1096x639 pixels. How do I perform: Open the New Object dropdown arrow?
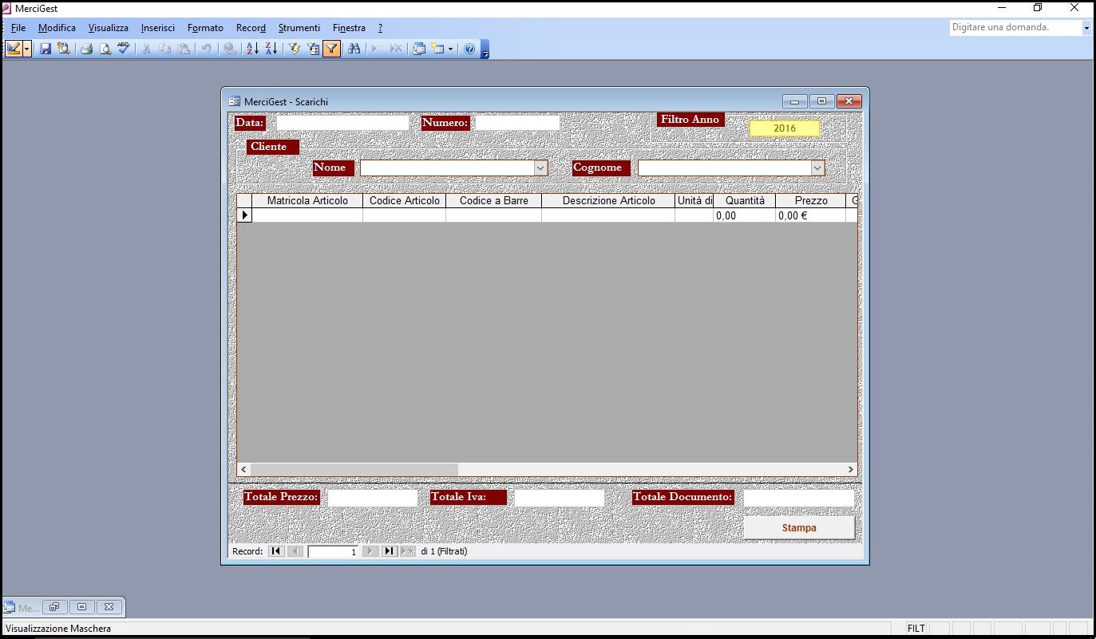(x=451, y=49)
